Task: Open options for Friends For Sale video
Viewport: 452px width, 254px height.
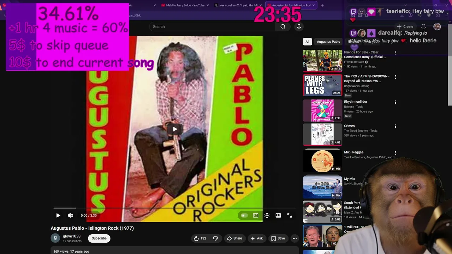Action: [395, 53]
